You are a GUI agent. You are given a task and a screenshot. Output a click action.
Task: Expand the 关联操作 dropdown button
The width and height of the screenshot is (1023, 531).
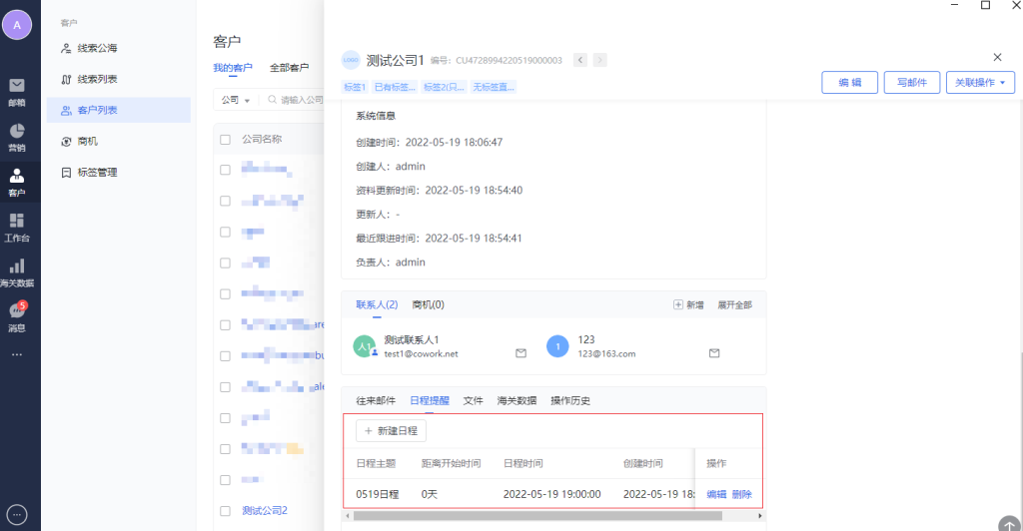click(x=980, y=83)
